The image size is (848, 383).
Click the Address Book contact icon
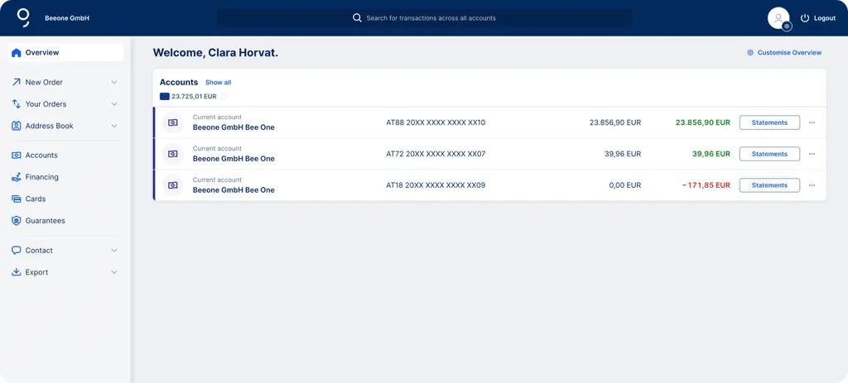17,126
